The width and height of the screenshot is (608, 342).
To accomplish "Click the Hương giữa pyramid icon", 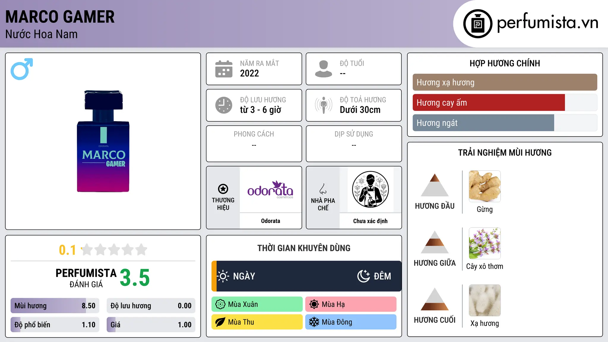I will point(435,242).
